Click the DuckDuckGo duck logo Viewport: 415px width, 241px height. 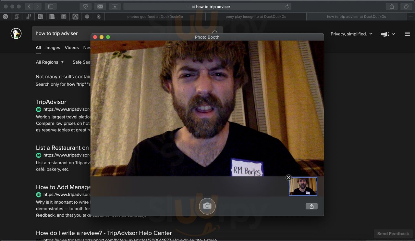coord(16,33)
